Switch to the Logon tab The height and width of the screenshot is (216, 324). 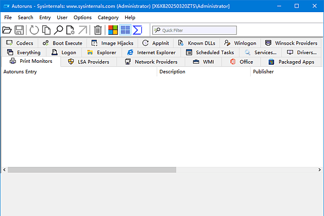(x=64, y=53)
